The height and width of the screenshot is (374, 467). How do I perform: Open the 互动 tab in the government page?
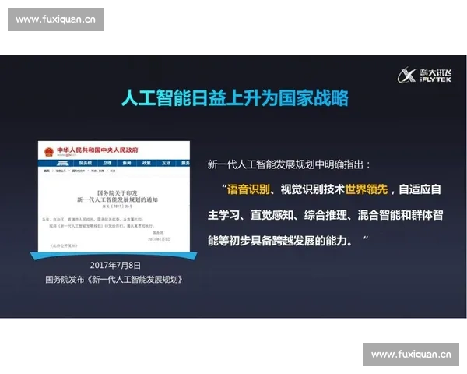point(166,163)
